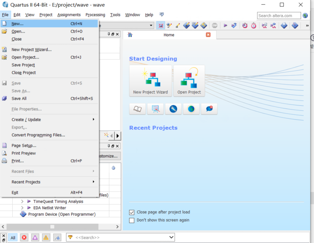The height and width of the screenshot is (243, 314).
Task: Pin the Tasks panel with pushpin icon
Action: (x=109, y=146)
